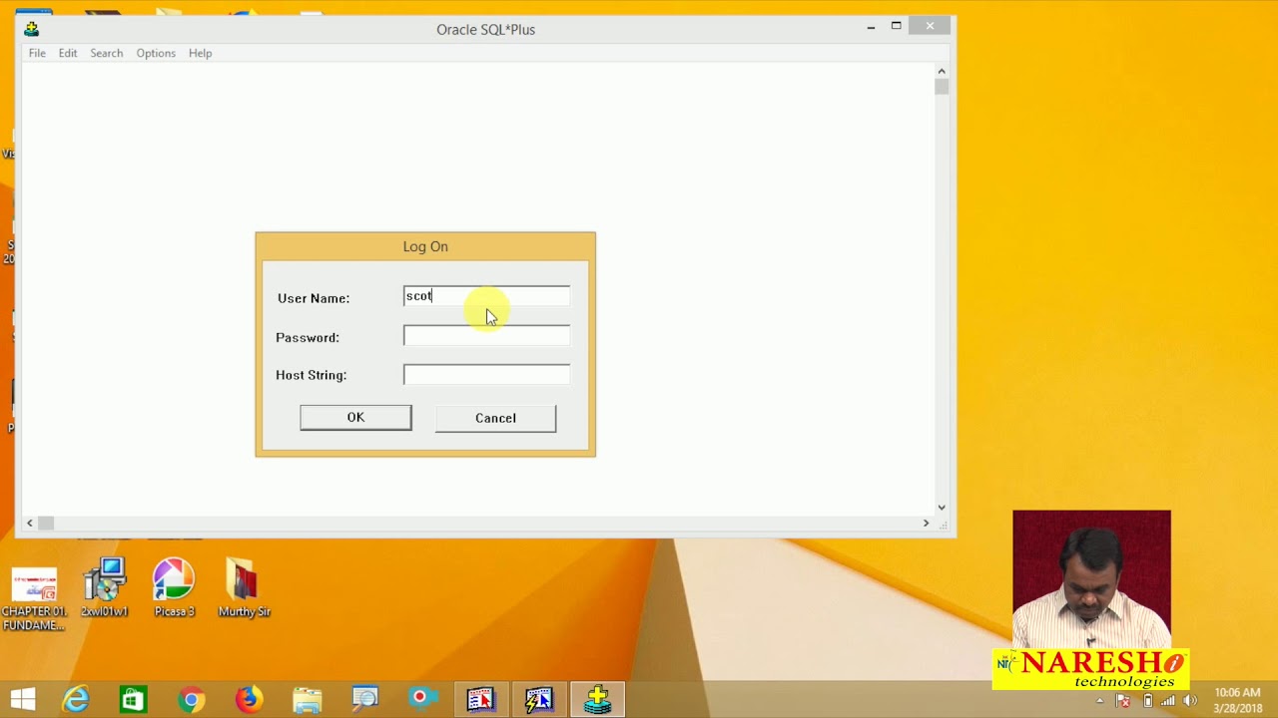Click the vertical scrollbar down arrow
Image resolution: width=1278 pixels, height=718 pixels.
(x=942, y=508)
